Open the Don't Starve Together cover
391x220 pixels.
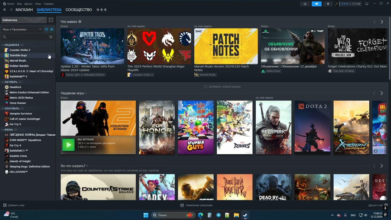235,187
